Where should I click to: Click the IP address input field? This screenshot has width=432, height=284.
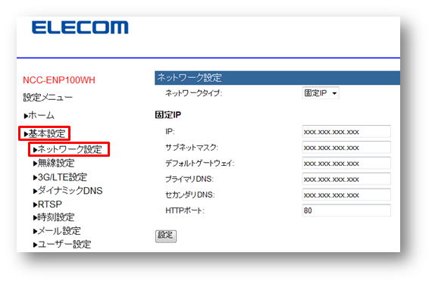pyautogui.click(x=346, y=132)
